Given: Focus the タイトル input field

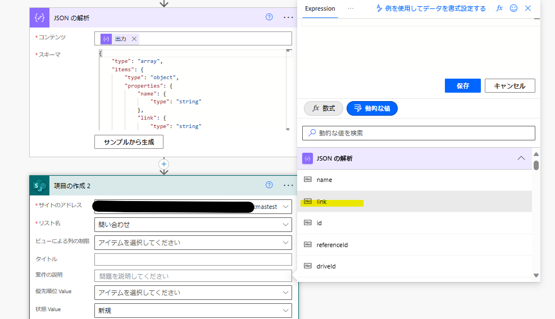Looking at the screenshot, I should click(x=193, y=259).
